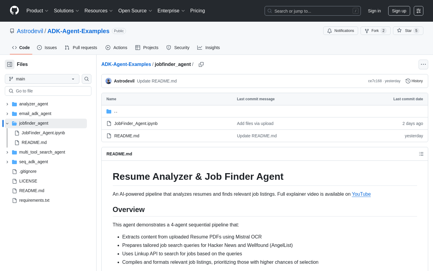Go to parent directory folder row
This screenshot has width=433, height=271.
tap(265, 111)
